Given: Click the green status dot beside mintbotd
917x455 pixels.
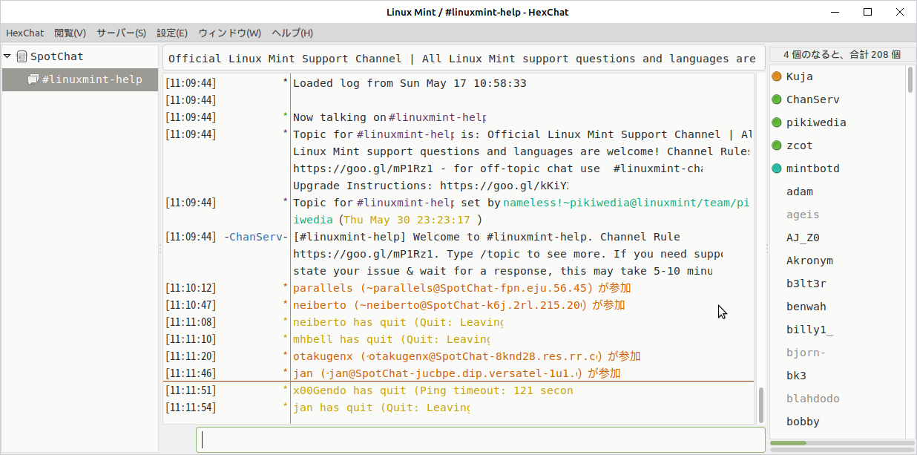Looking at the screenshot, I should coord(776,168).
